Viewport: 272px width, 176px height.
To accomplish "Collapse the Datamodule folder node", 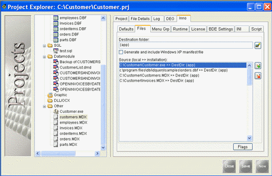I will pyautogui.click(x=44, y=57).
